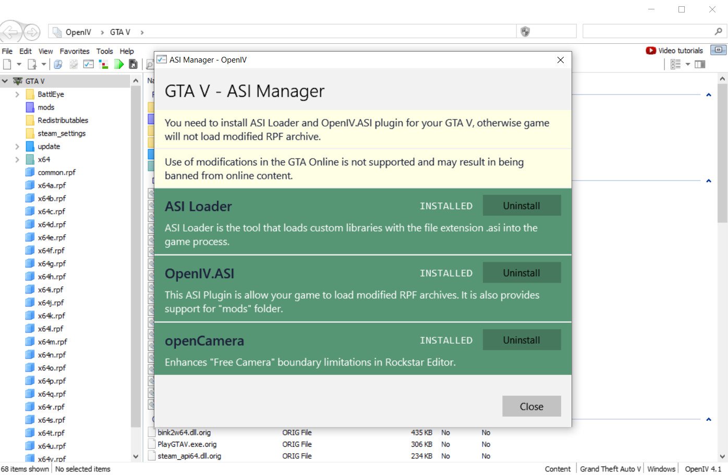Click the ASI Manager dialog title icon

(x=162, y=60)
